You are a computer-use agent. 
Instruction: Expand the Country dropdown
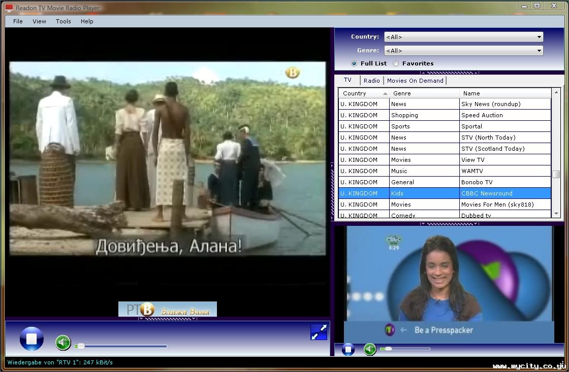point(463,37)
